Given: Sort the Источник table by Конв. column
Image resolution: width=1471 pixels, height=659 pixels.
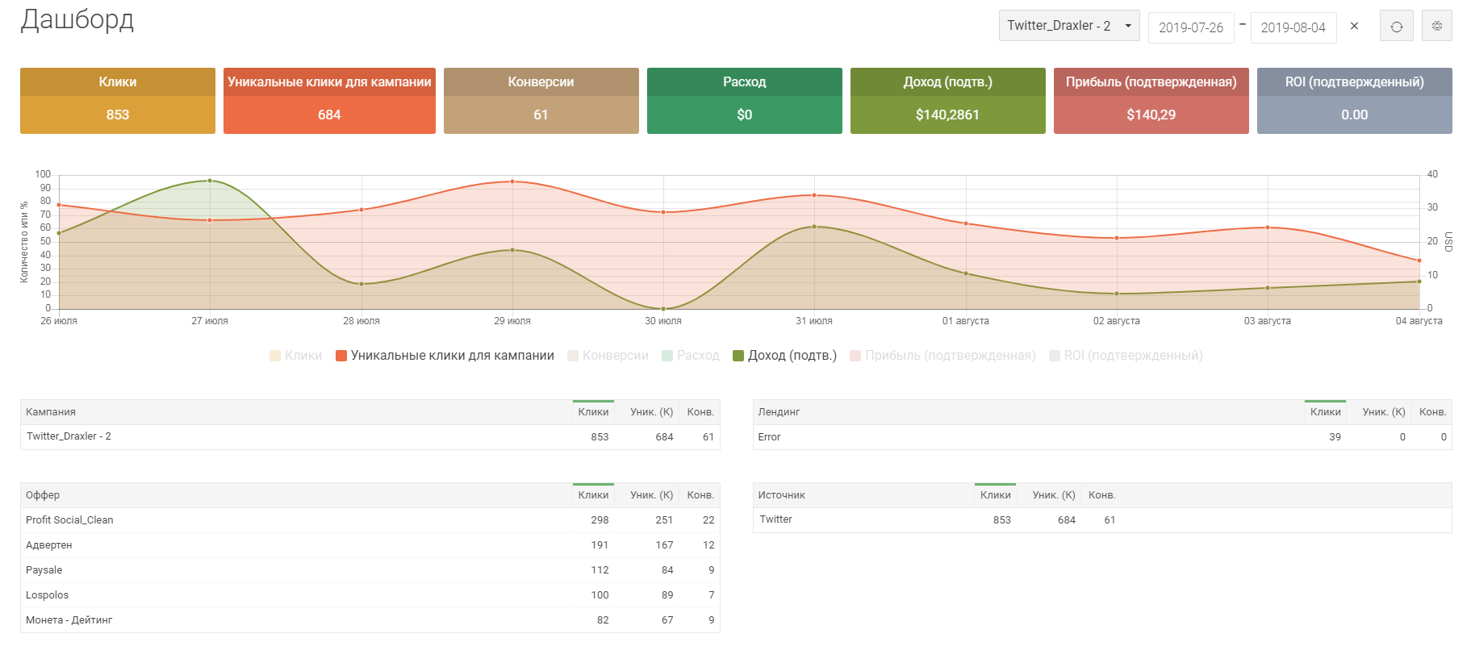Looking at the screenshot, I should [x=1101, y=495].
